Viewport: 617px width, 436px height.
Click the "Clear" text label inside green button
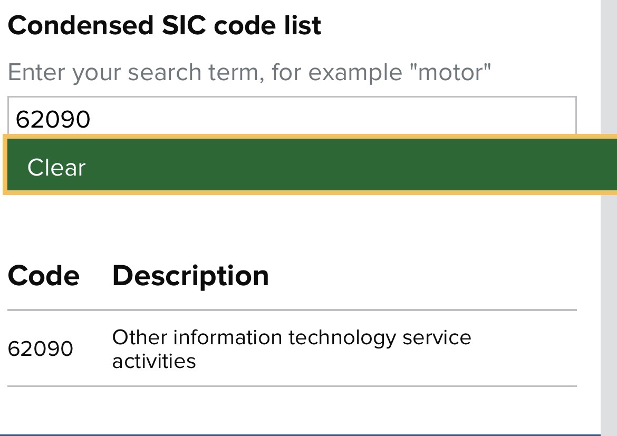click(56, 167)
